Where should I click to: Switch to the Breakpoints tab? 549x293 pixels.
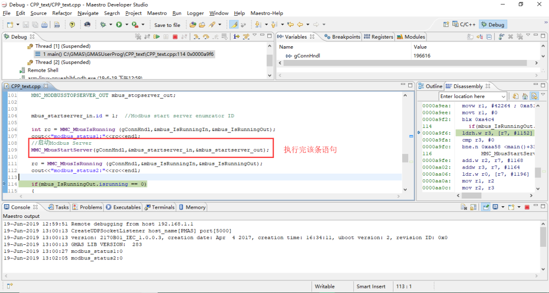(343, 37)
